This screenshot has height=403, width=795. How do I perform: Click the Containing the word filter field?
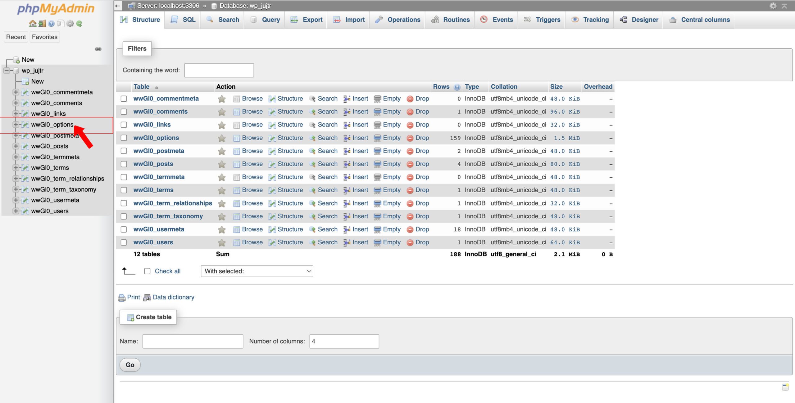coord(219,70)
